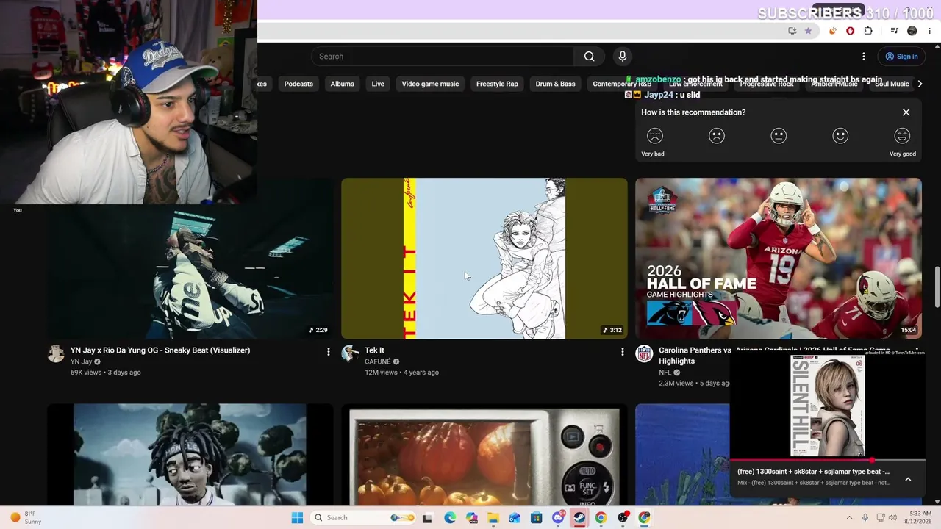941x529 pixels.
Task: Click the Chrome profile avatar
Action: click(912, 31)
